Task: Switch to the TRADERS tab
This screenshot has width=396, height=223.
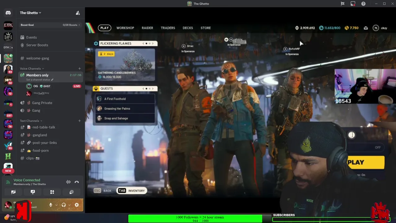Action: pyautogui.click(x=168, y=28)
